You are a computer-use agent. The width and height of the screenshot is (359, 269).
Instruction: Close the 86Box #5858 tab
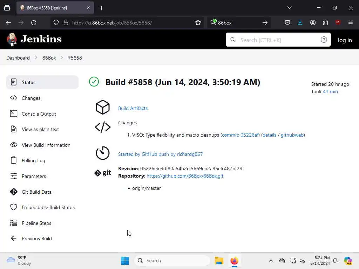[x=88, y=8]
